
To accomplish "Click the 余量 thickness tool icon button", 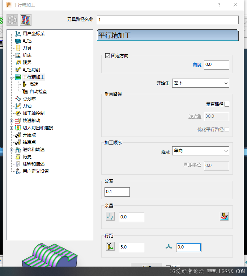I will coord(110,216).
